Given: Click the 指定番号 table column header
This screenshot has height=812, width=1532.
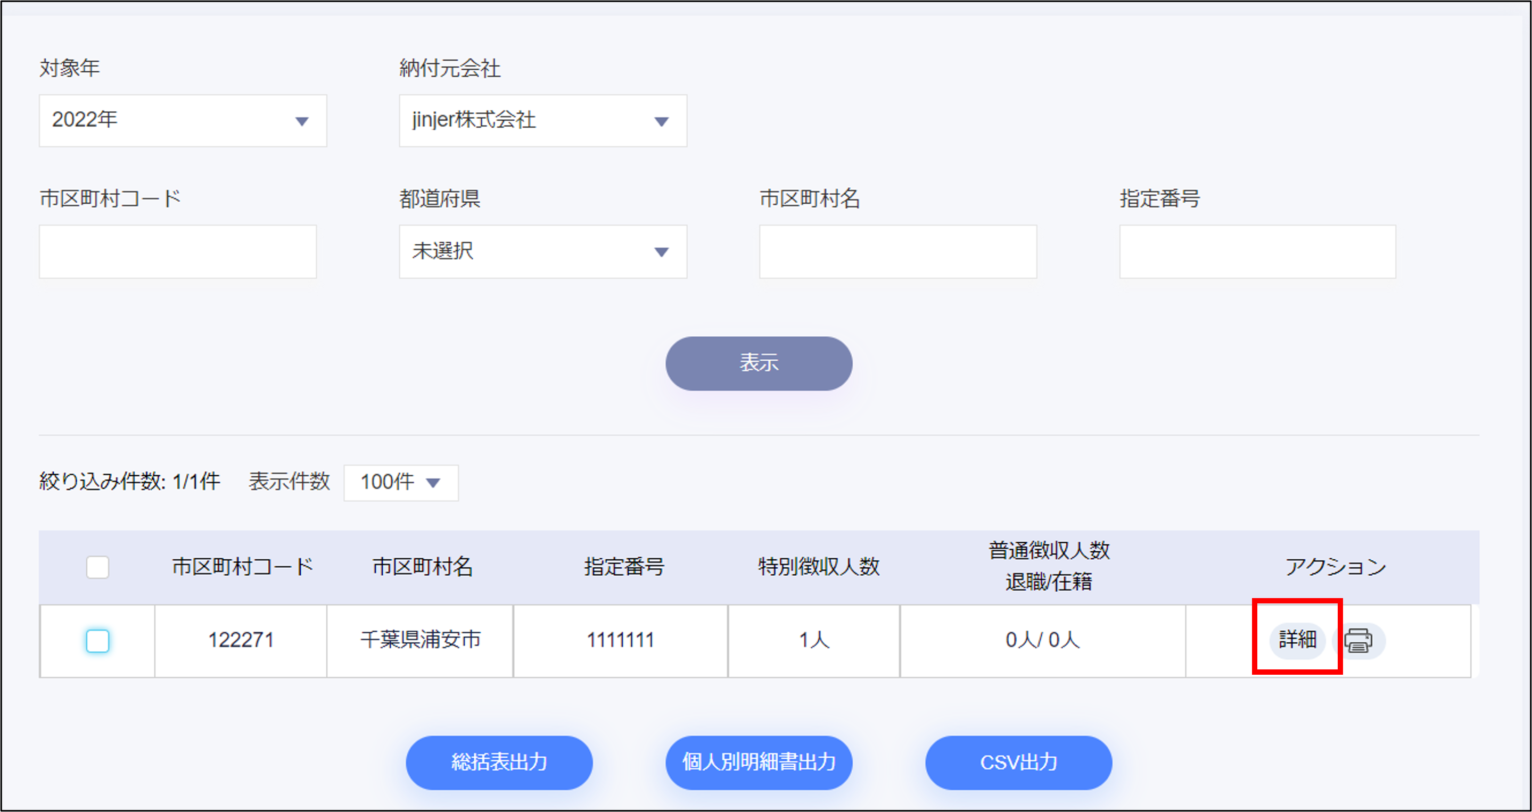Looking at the screenshot, I should 624,567.
